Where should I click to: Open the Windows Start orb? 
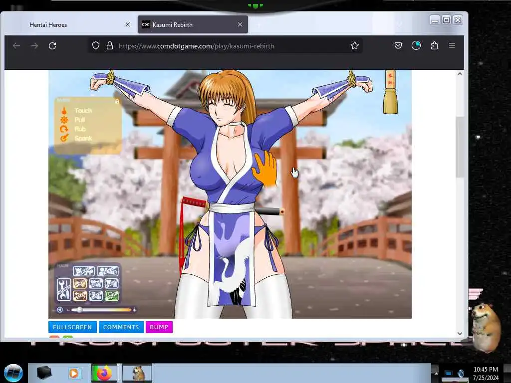pyautogui.click(x=13, y=373)
